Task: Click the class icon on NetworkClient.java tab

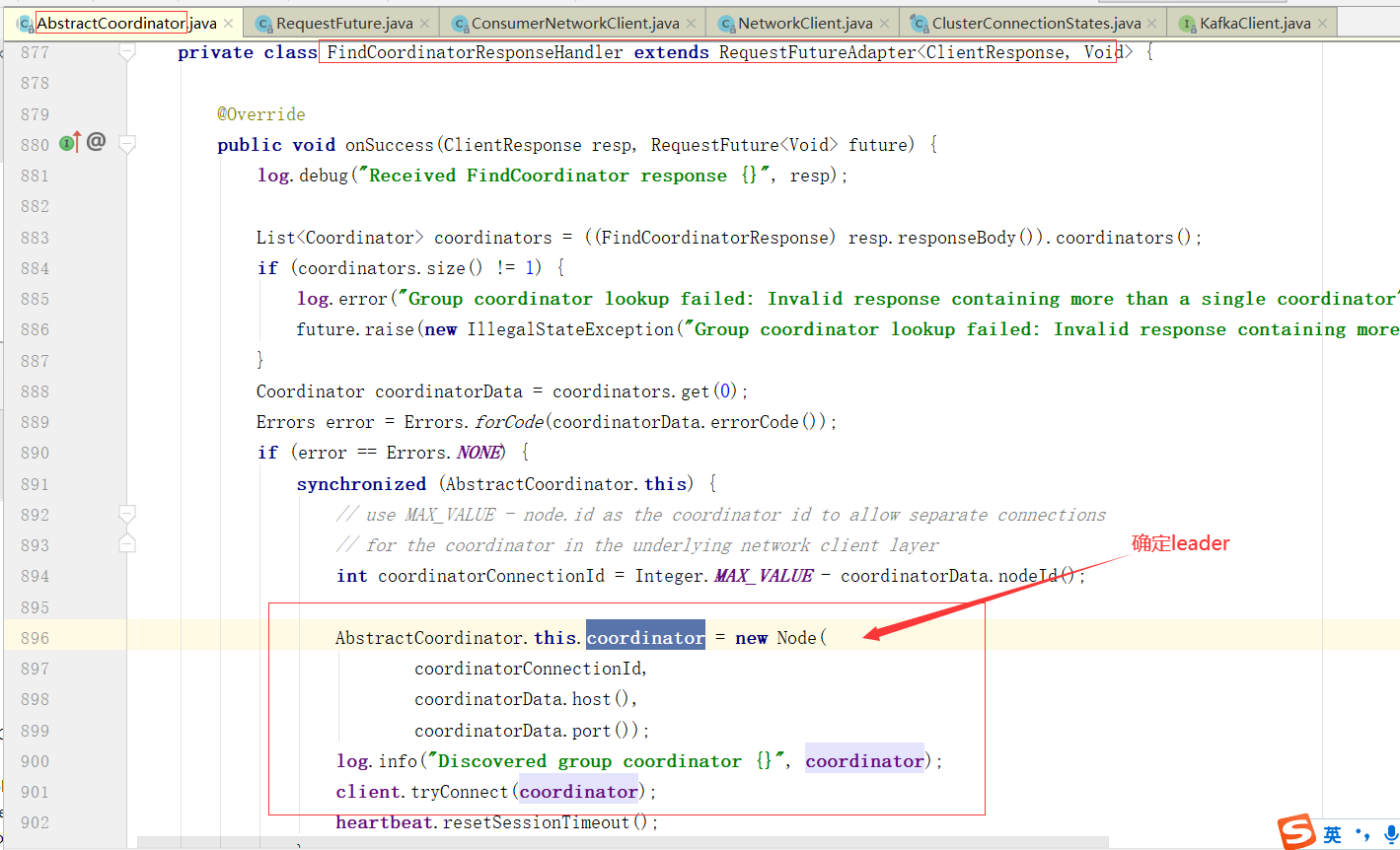Action: pos(725,24)
